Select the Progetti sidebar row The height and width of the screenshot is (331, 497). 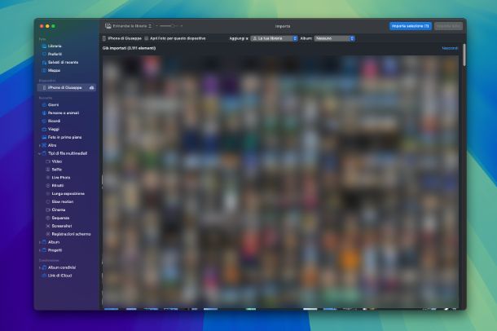67,250
